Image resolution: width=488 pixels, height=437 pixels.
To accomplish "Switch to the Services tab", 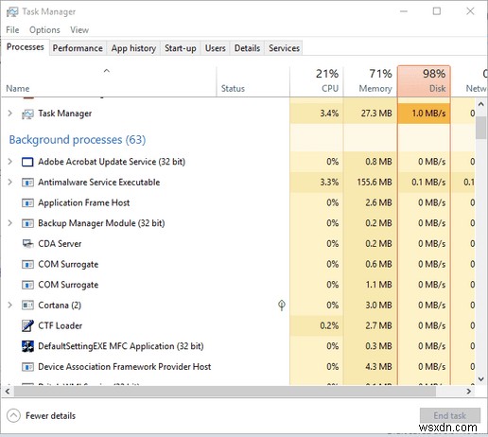I will pos(284,48).
